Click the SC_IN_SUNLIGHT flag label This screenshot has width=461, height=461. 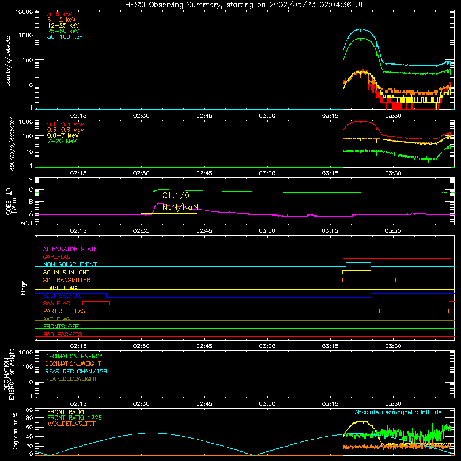pyautogui.click(x=66, y=272)
